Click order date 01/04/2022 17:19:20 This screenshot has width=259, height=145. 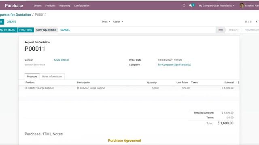pos(170,60)
